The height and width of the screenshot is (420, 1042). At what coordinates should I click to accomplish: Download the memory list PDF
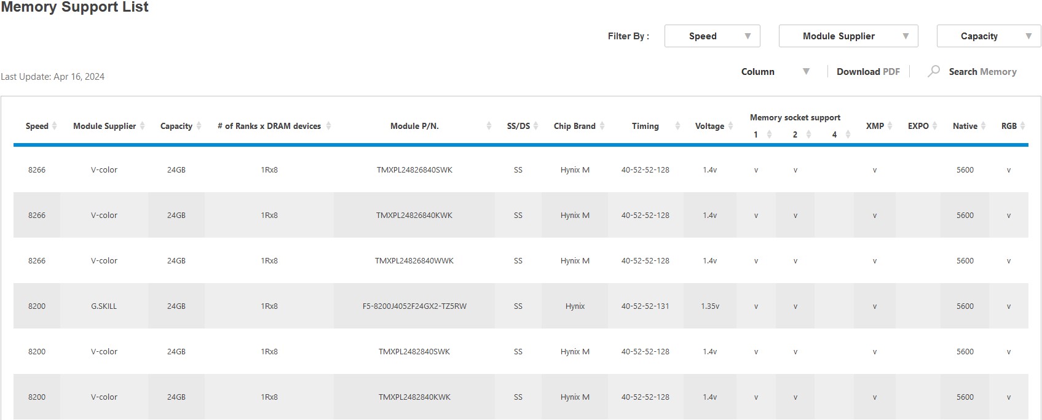[x=867, y=72]
